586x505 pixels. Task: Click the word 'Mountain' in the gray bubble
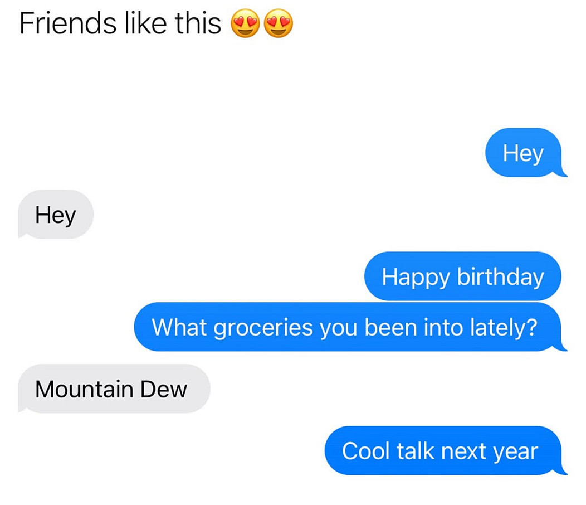click(84, 389)
